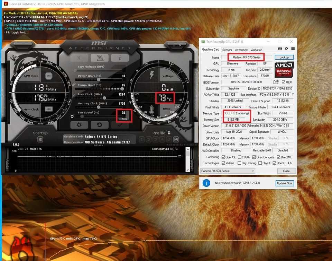332x261 pixels.
Task: Click the thermometer icon in the temperature gauge
Action: (151, 110)
